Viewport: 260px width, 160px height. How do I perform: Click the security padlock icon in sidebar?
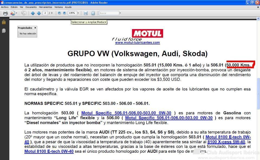(x=4, y=22)
